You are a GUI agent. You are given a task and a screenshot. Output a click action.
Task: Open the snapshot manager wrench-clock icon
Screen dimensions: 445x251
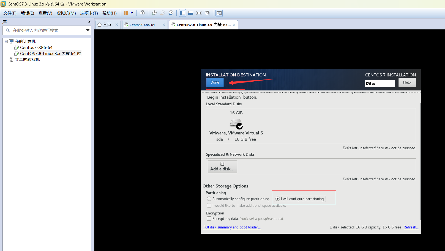171,13
